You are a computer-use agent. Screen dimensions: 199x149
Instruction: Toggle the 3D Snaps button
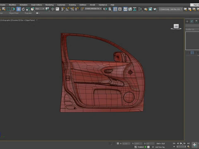[x=63, y=9]
